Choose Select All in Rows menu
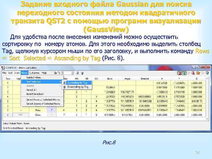This screenshot has height=159, width=212. click(42, 90)
